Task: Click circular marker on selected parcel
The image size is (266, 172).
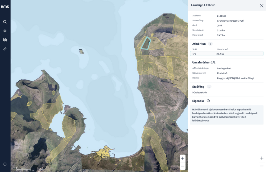Action: click(149, 42)
